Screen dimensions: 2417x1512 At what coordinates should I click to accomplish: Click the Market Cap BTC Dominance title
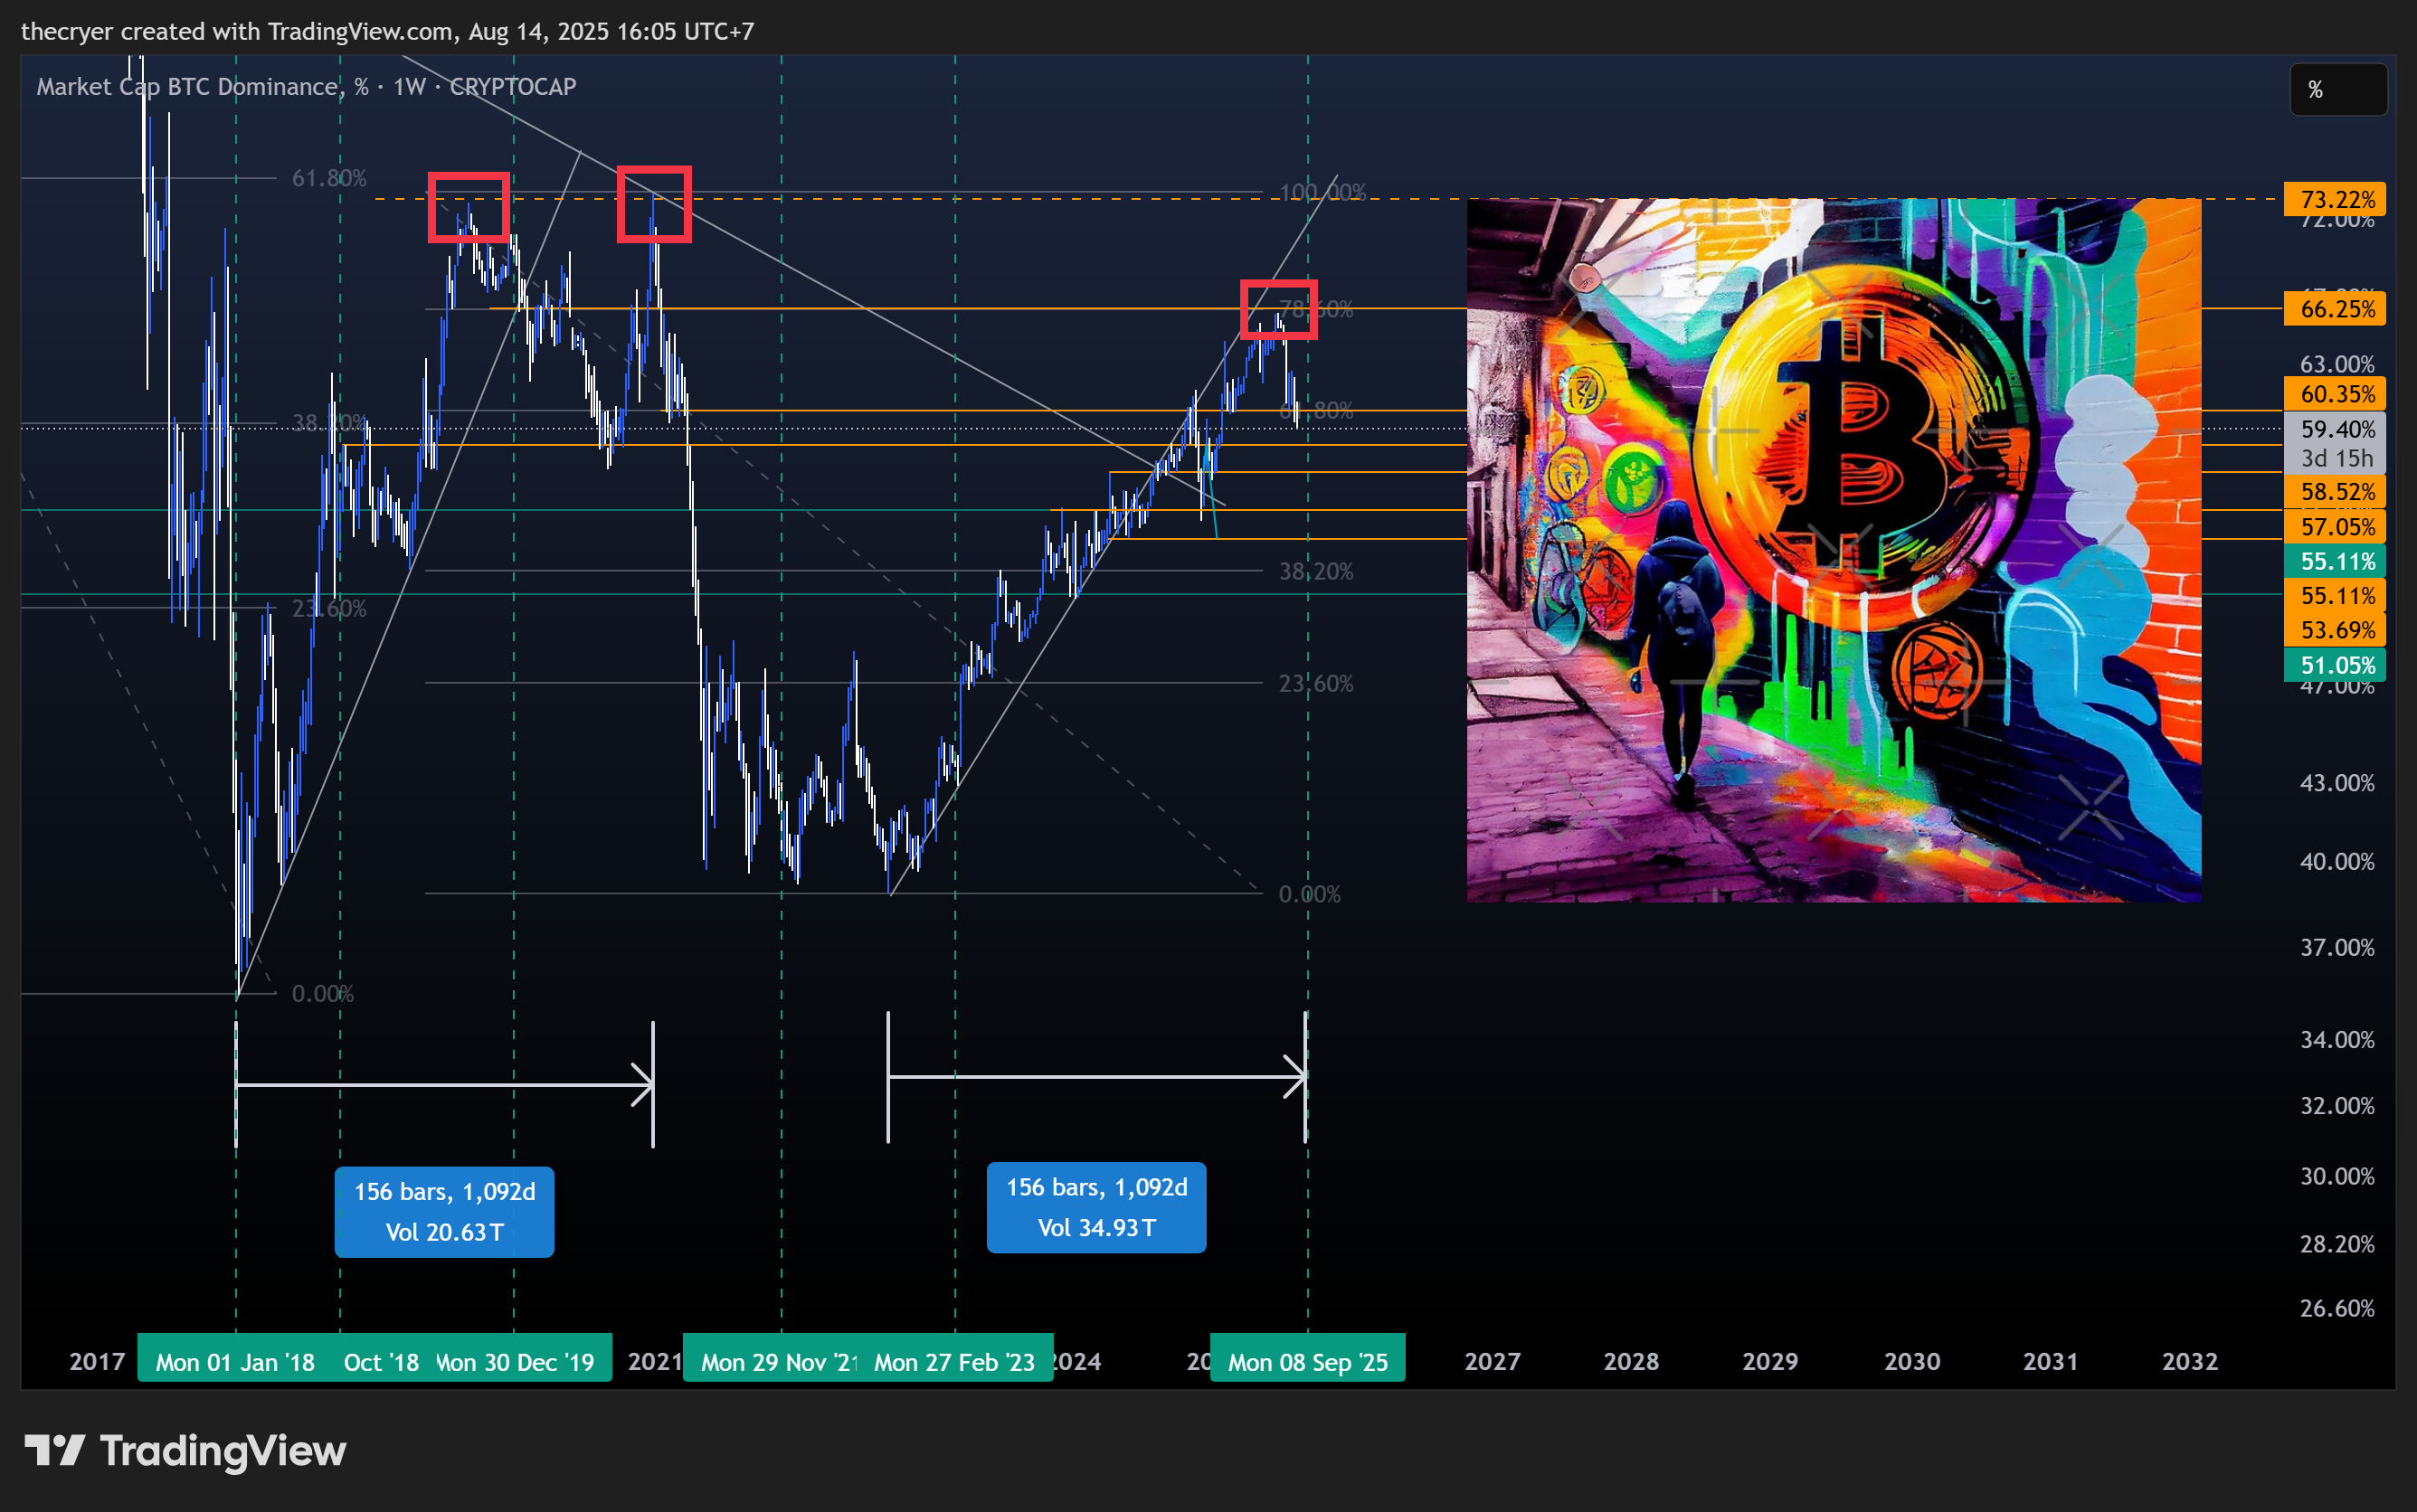point(306,87)
